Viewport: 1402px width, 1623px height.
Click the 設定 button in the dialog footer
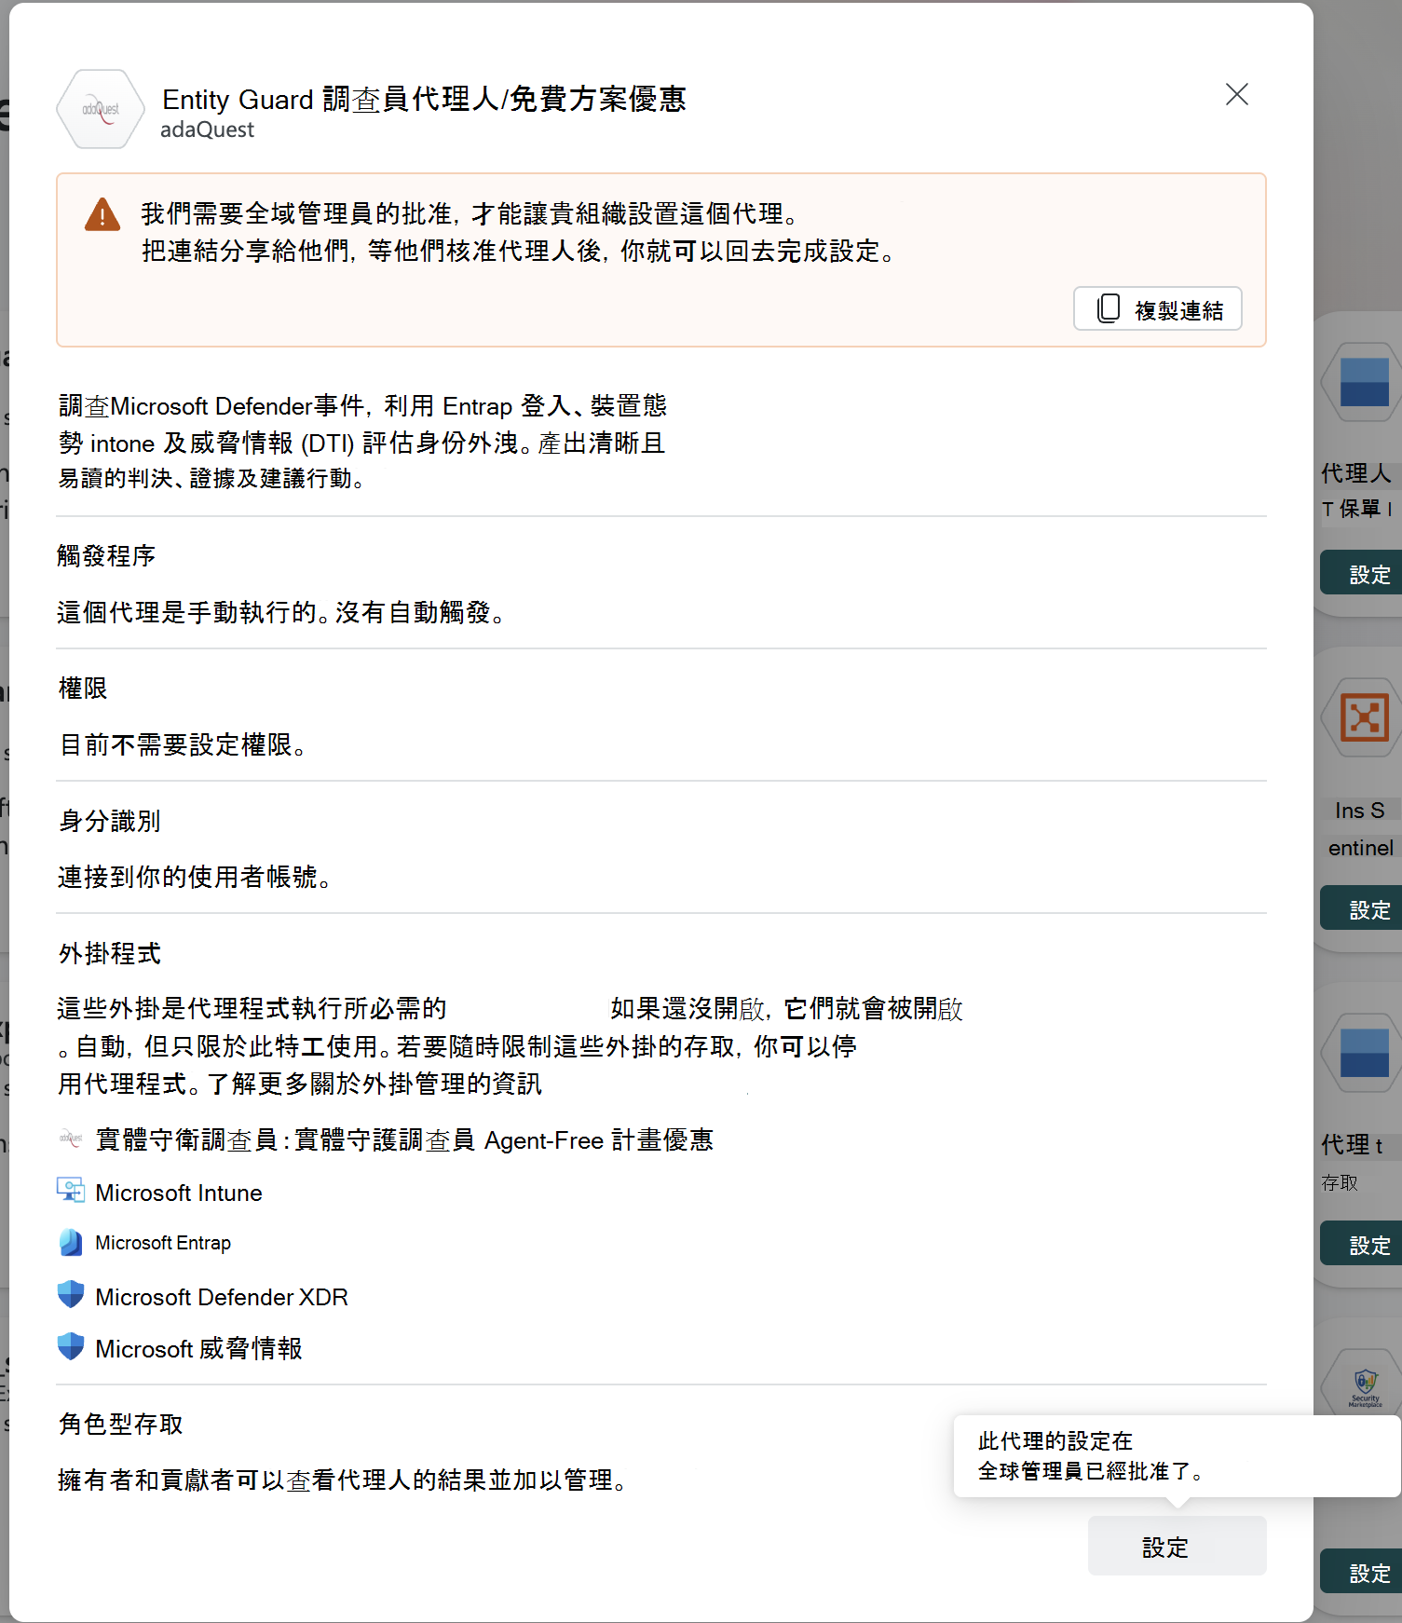pos(1177,1546)
